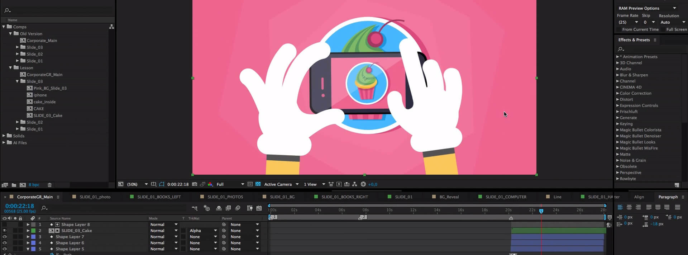Open the composition mini-flowchart in timeline
Viewport: 688px width, 255px height.
click(195, 208)
